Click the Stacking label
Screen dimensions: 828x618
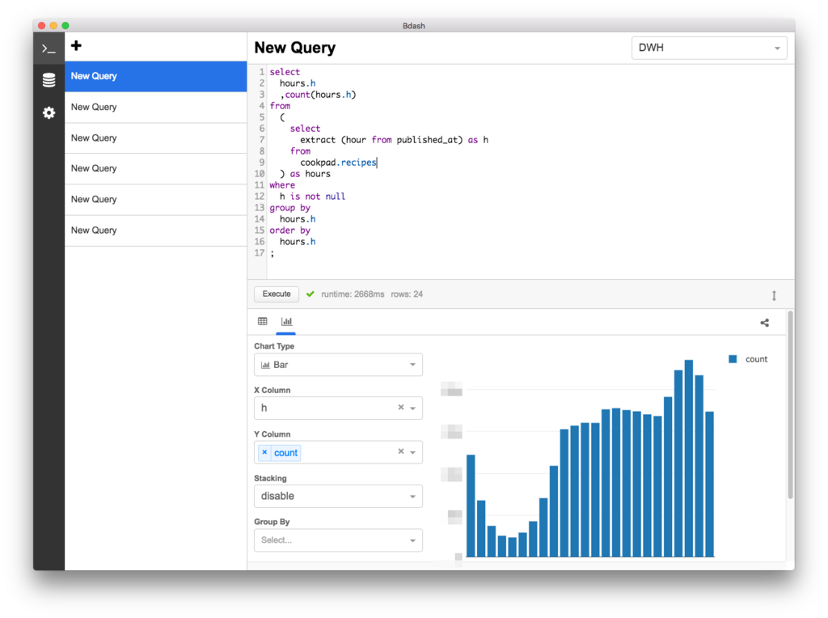[270, 478]
